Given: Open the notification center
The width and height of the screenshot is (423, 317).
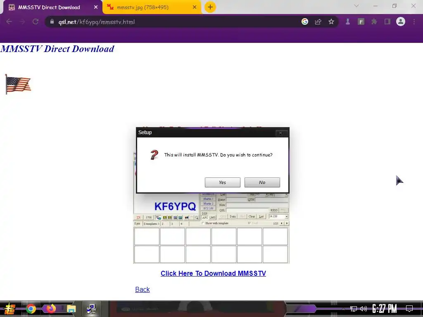Looking at the screenshot, I should 409,309.
